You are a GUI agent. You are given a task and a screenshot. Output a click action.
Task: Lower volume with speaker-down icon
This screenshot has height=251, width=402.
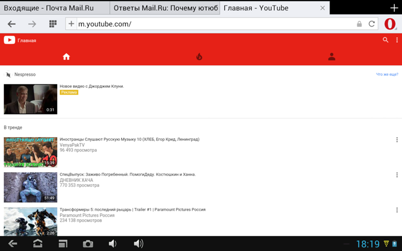coord(113,243)
